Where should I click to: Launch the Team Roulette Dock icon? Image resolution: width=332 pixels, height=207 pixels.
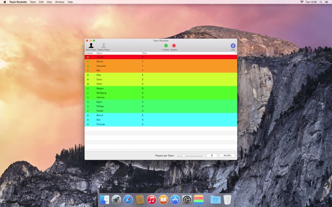(x=199, y=200)
